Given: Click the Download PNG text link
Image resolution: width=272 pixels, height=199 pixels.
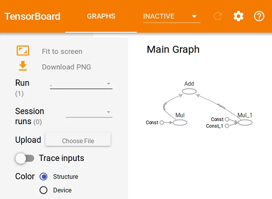Looking at the screenshot, I should click(66, 67).
